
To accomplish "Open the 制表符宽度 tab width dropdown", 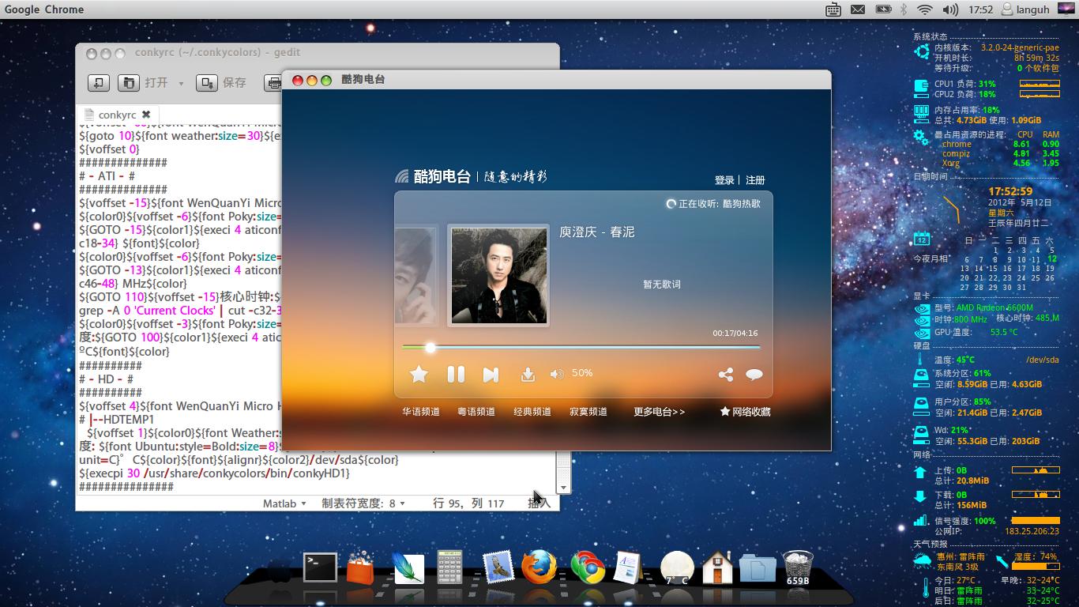I will coord(363,503).
